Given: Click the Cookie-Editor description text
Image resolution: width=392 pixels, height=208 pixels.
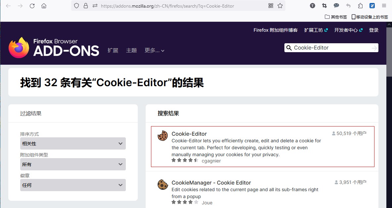Looking at the screenshot, I should coord(246,148).
